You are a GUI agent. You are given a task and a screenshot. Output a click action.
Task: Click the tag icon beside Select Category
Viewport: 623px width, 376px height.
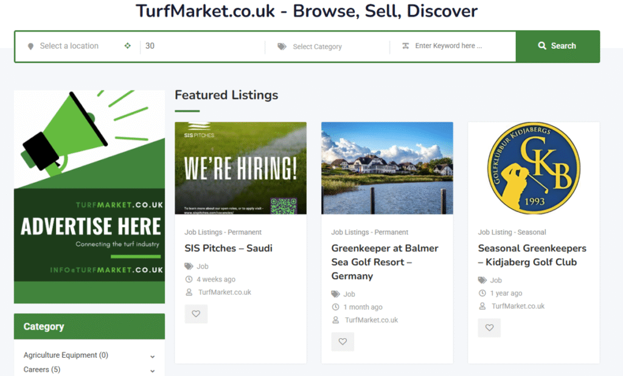point(282,46)
